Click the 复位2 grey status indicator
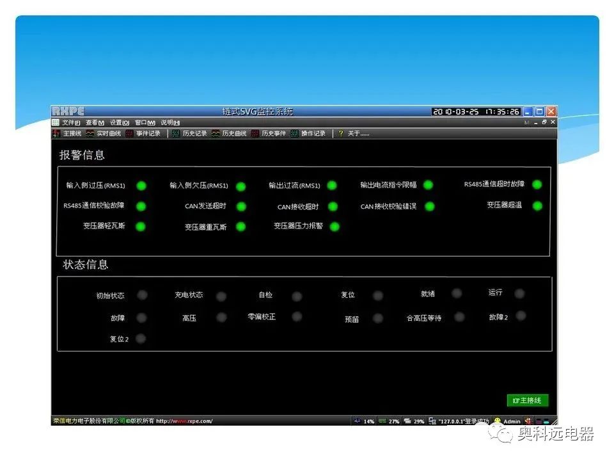This screenshot has width=614, height=461. (x=141, y=338)
